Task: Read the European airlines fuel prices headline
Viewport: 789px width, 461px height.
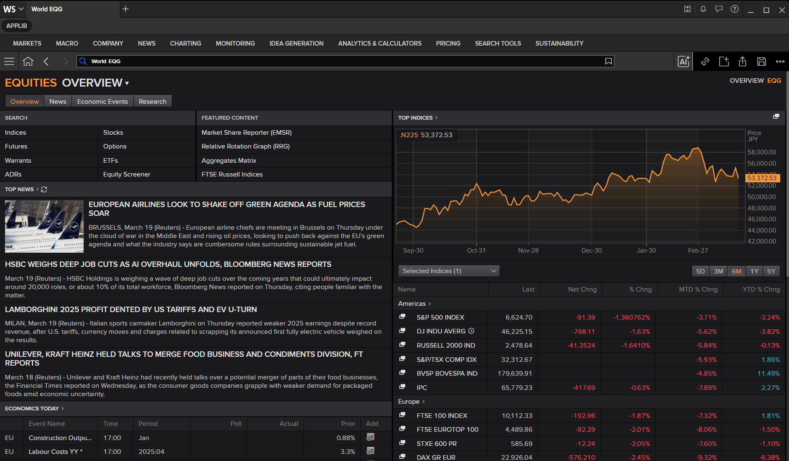Action: coord(227,209)
